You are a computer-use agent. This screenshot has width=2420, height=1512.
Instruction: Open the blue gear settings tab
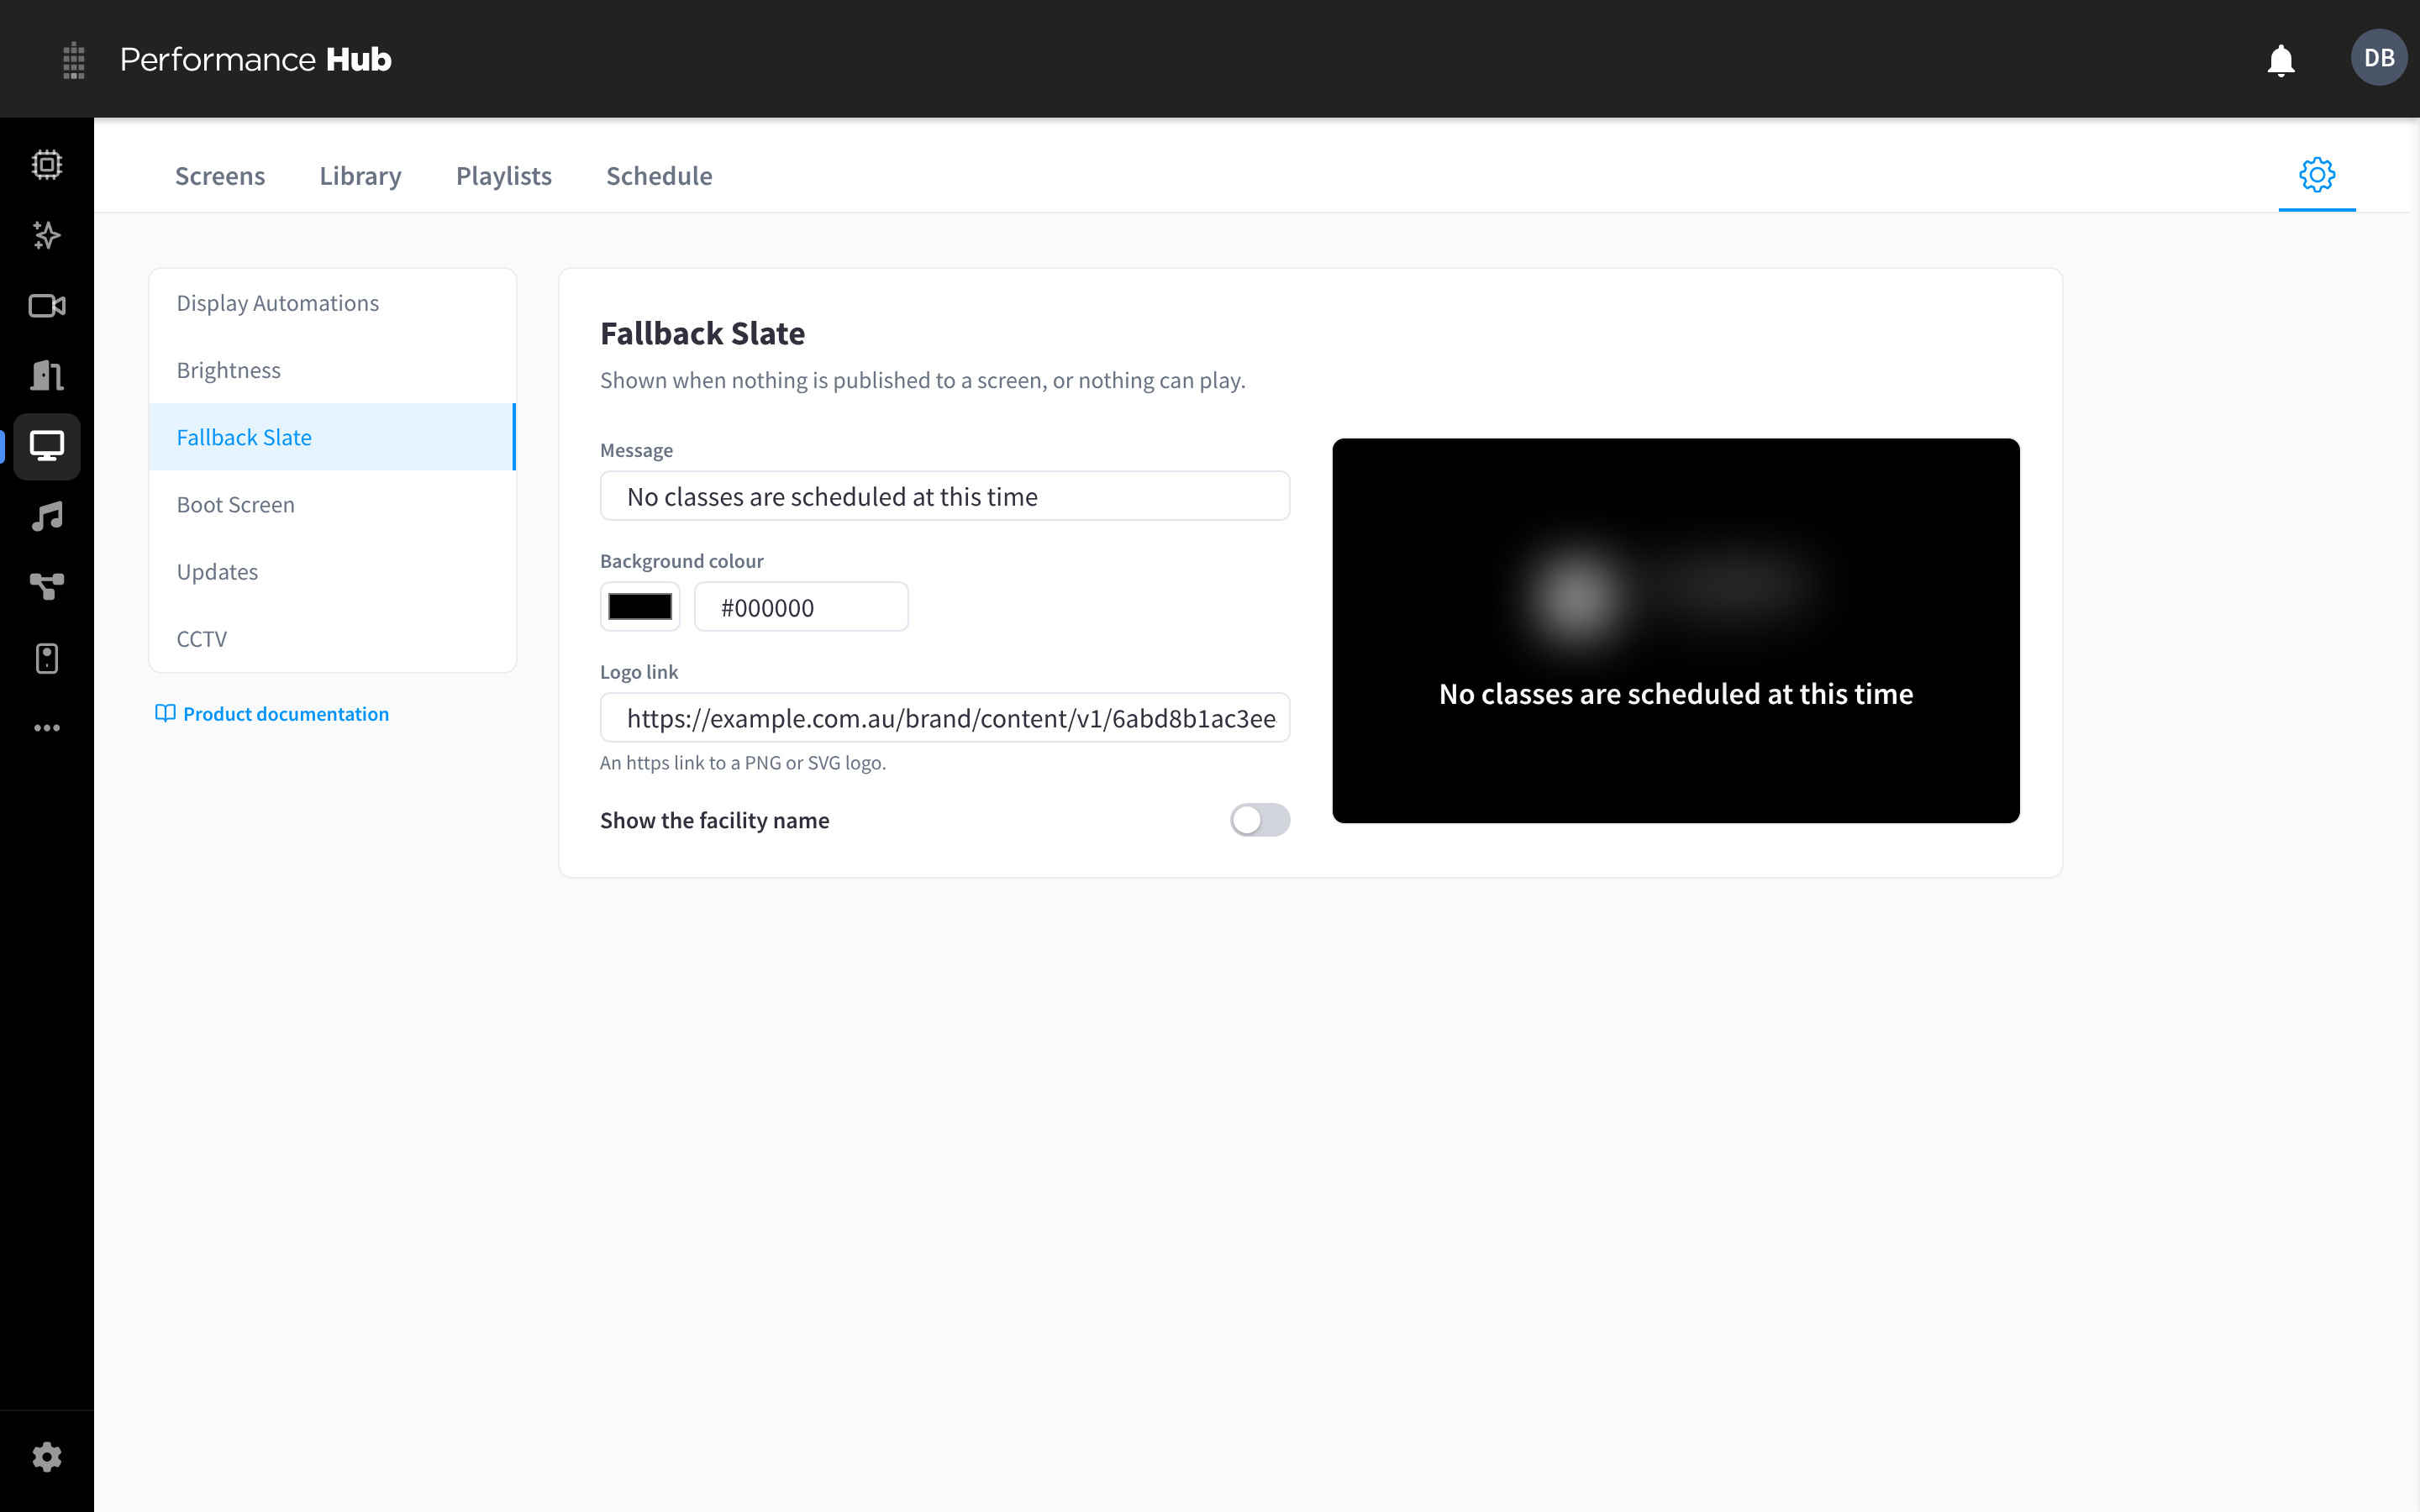[x=2316, y=175]
